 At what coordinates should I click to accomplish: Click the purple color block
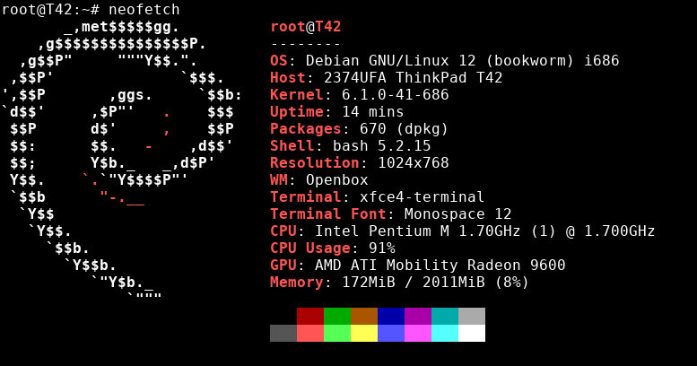pos(418,316)
